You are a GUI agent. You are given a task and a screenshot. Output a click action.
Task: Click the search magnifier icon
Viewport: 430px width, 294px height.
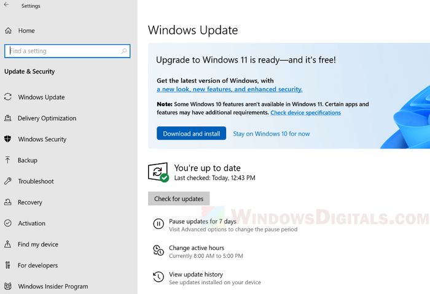[x=124, y=51]
